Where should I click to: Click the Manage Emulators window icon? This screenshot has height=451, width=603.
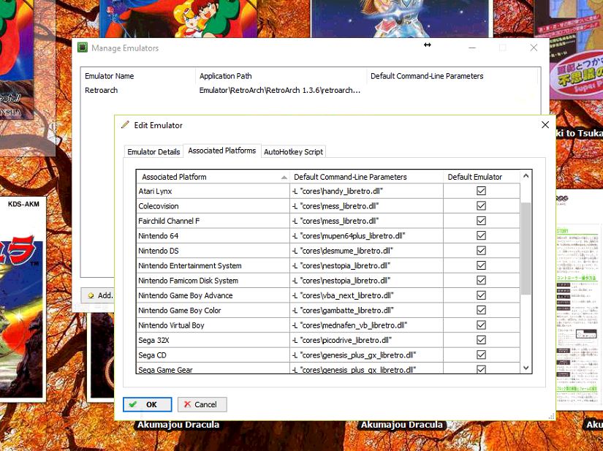tap(83, 48)
